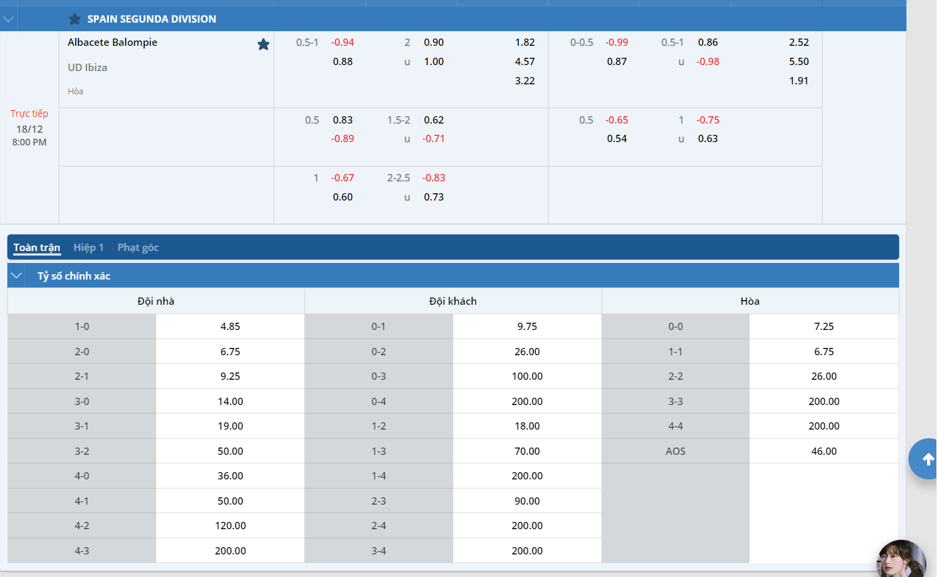This screenshot has width=937, height=577.
Task: Pick handicap 0.5 odds 0.83
Action: (343, 120)
